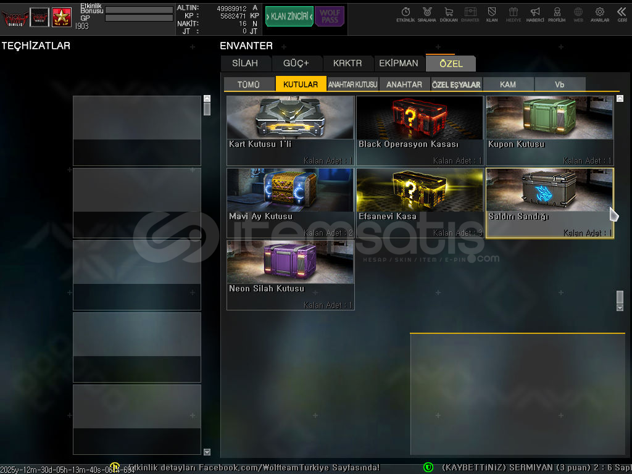
Task: Select the Efsanevi Kasa box
Action: pyautogui.click(x=420, y=202)
